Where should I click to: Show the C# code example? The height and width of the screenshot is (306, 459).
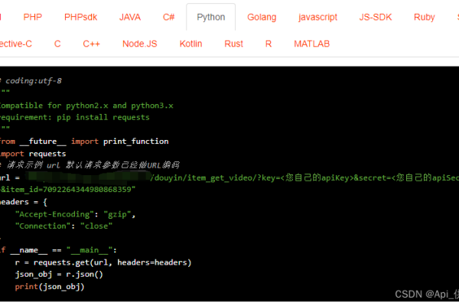pos(169,17)
